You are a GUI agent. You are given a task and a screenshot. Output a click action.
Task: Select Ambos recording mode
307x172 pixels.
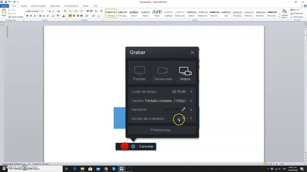[x=185, y=73]
